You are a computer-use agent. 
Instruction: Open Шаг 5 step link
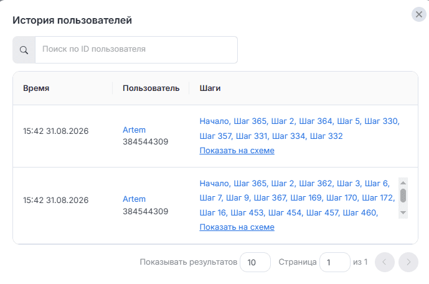[x=348, y=121]
